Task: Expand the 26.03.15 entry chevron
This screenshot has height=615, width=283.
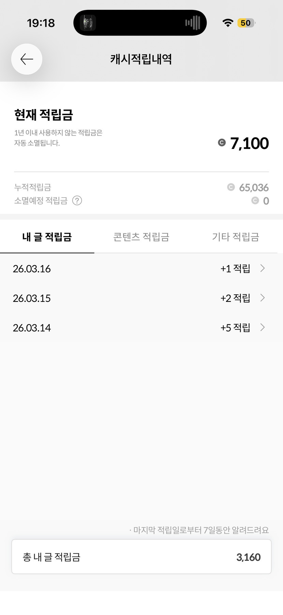Action: pos(262,298)
